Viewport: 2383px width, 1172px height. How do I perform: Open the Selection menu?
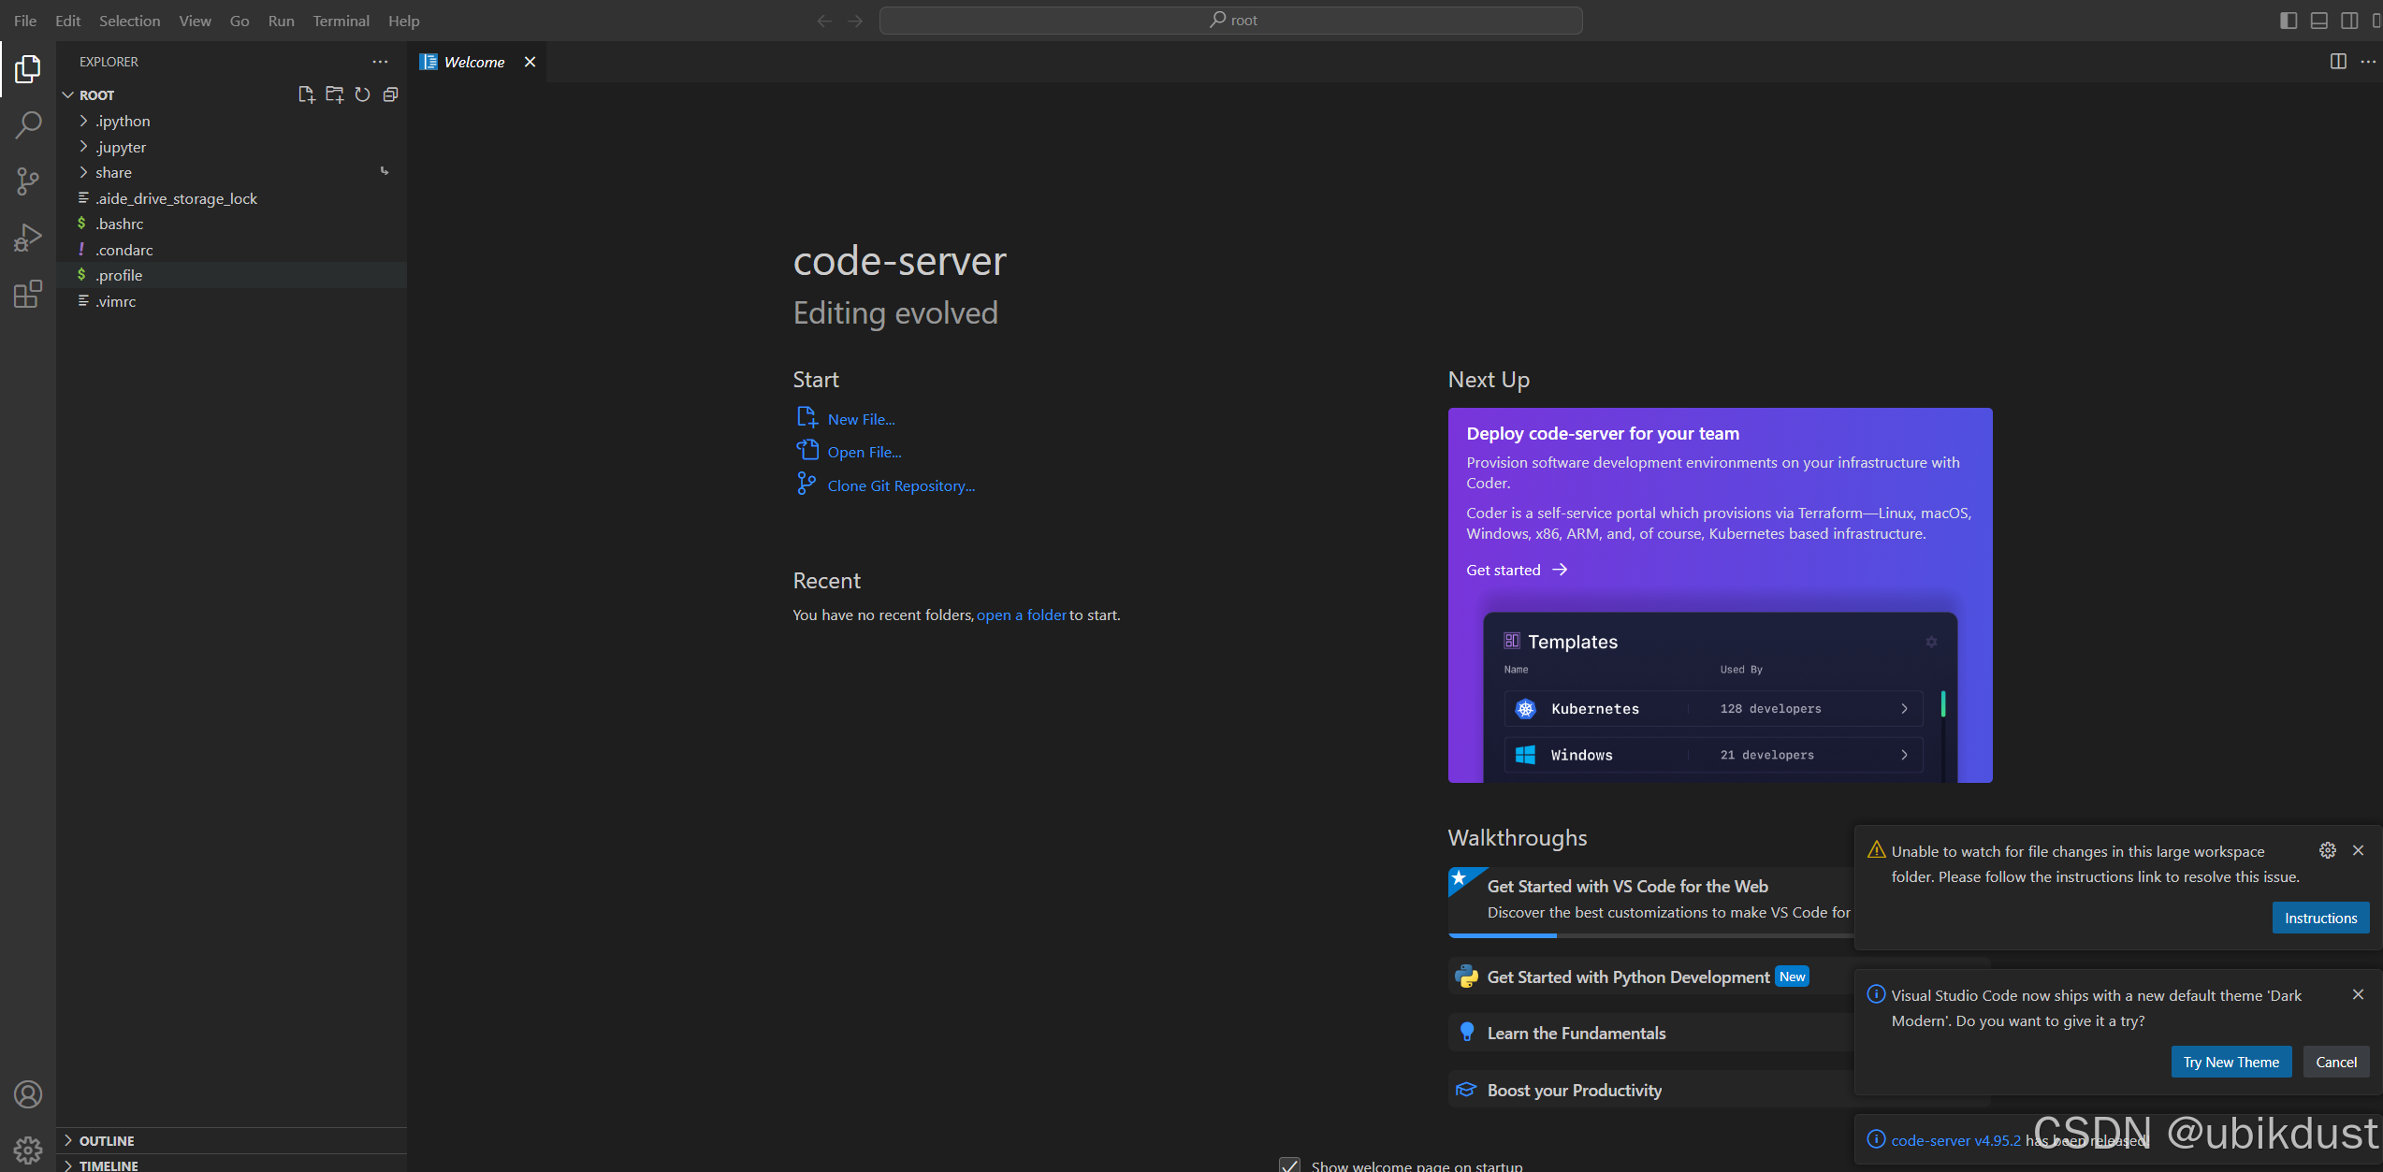[x=129, y=21]
